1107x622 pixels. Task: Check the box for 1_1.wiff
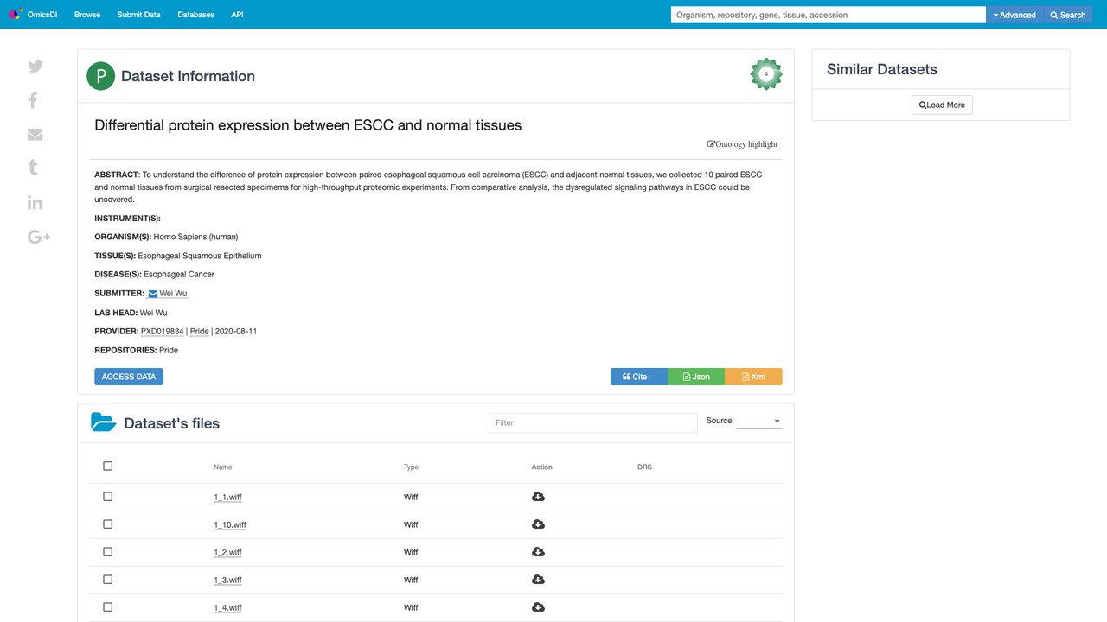tap(108, 497)
